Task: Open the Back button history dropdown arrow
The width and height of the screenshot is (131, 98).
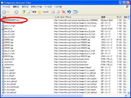Action: (x=12, y=12)
